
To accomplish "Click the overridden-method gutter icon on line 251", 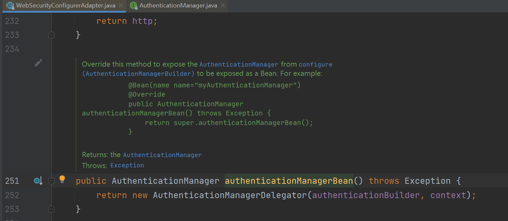I will click(x=38, y=181).
